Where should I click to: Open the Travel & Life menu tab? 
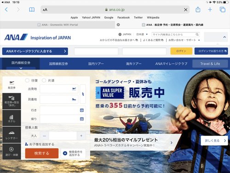(x=210, y=64)
